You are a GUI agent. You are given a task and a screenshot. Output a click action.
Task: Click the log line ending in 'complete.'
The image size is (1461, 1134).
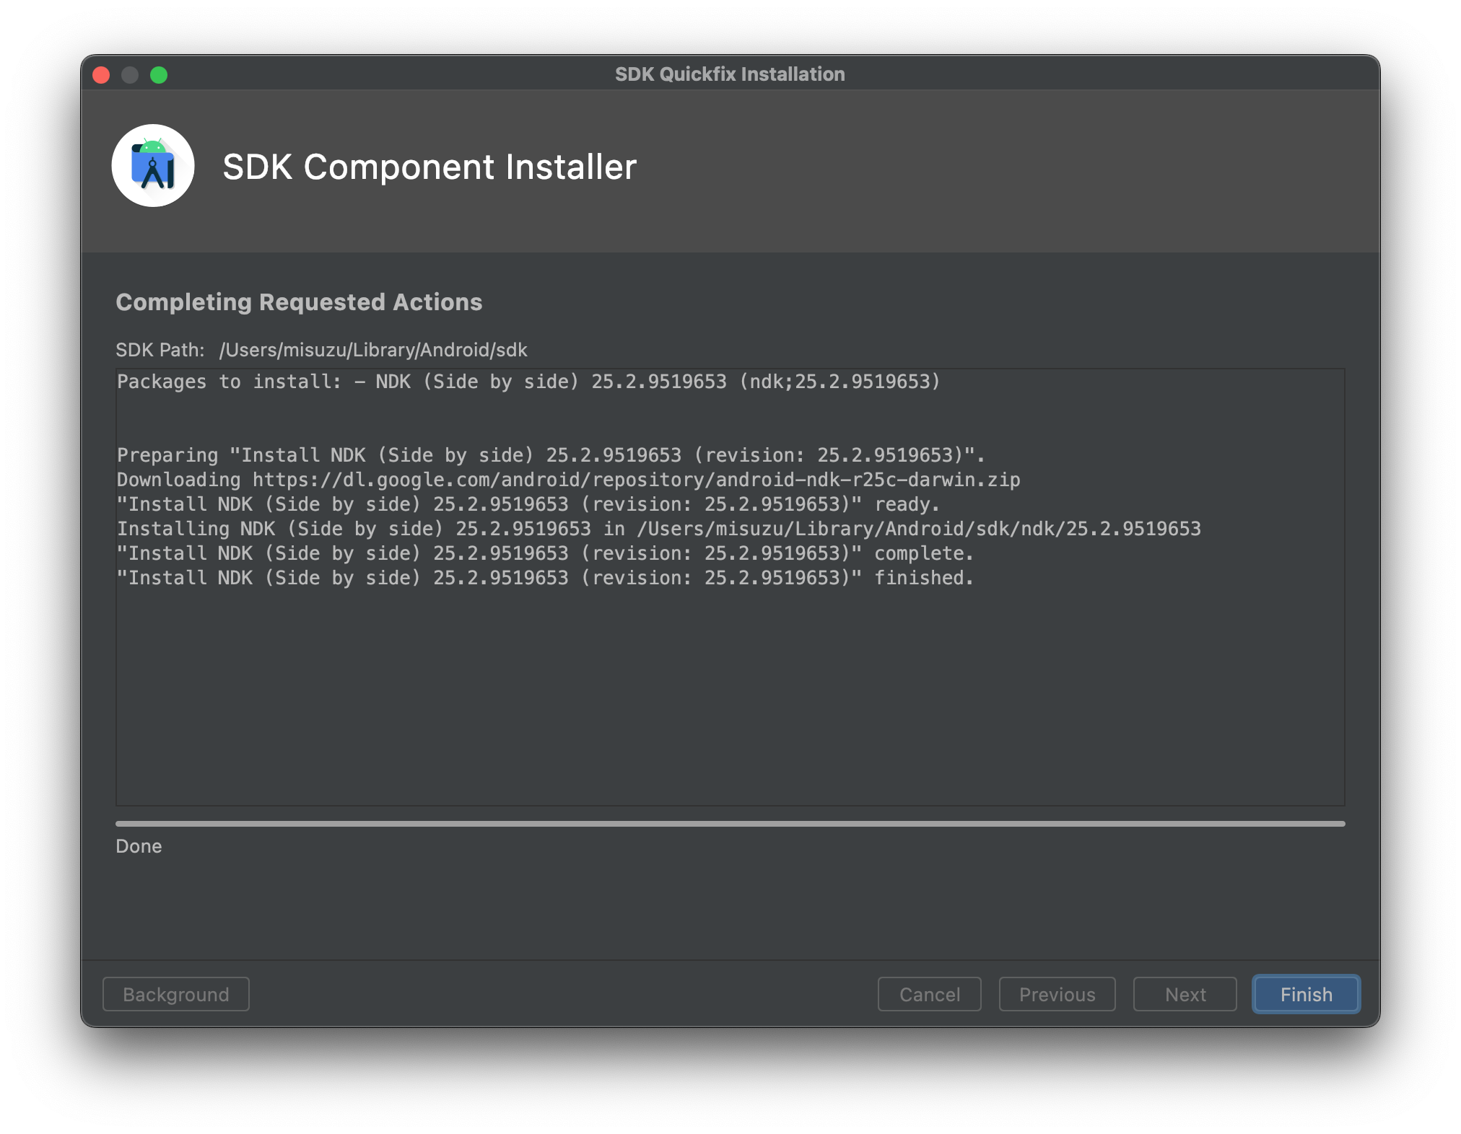545,553
